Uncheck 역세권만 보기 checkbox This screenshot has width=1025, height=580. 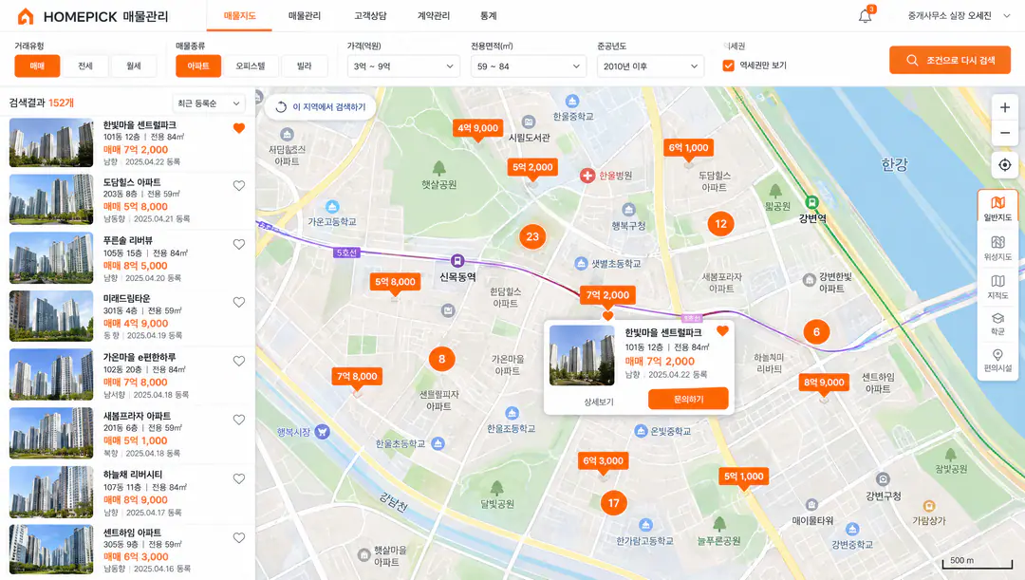(728, 65)
